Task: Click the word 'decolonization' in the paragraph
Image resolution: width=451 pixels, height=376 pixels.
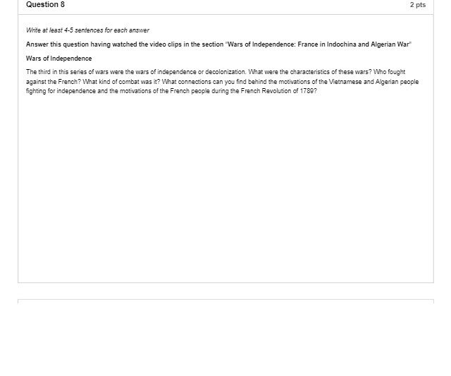Action: click(225, 72)
